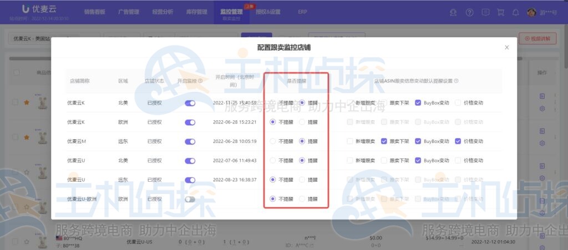Open the message list icon in header
This screenshot has width=568, height=250.
point(485,12)
